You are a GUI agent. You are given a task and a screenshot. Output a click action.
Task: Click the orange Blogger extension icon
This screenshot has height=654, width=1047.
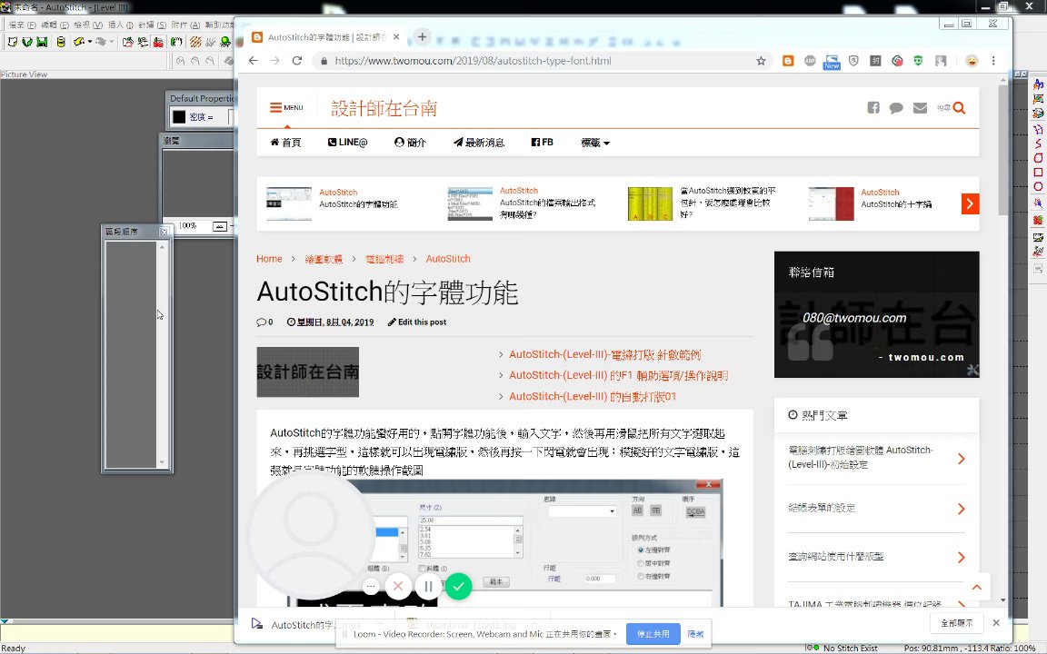tap(788, 61)
